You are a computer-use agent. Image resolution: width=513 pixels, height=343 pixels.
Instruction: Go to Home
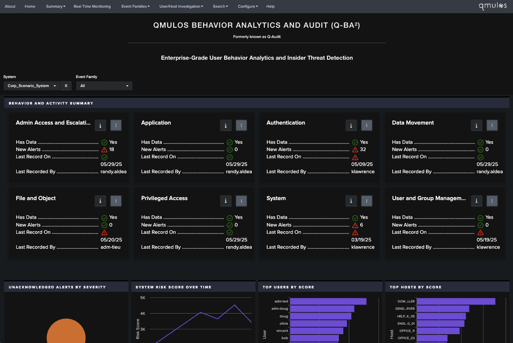(30, 6)
